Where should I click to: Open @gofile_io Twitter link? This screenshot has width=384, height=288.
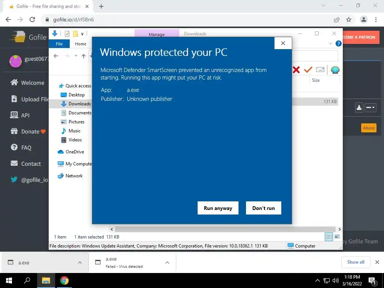coord(29,180)
